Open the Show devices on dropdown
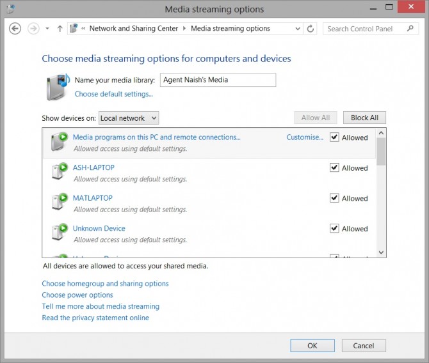Viewport: 429px width, 363px height. pos(129,118)
